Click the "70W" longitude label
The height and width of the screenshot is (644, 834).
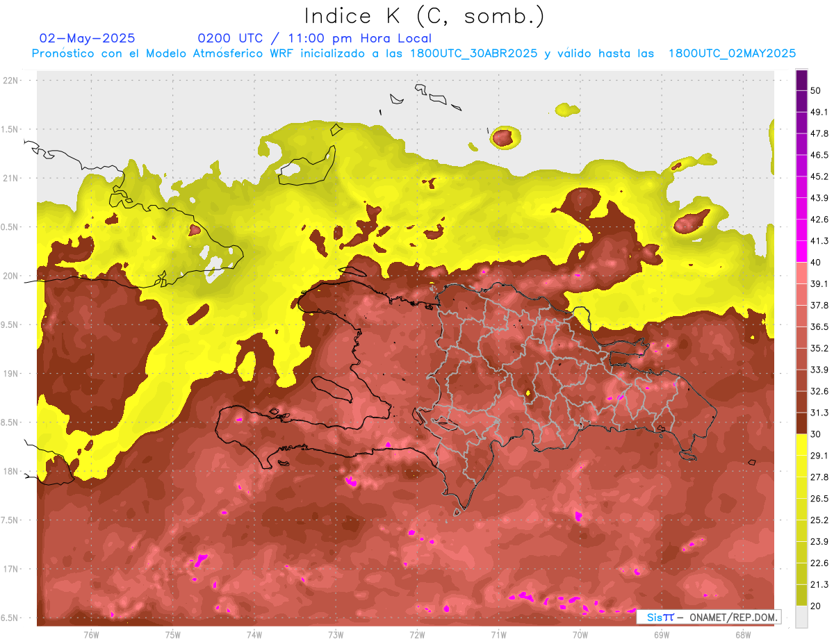(x=580, y=635)
